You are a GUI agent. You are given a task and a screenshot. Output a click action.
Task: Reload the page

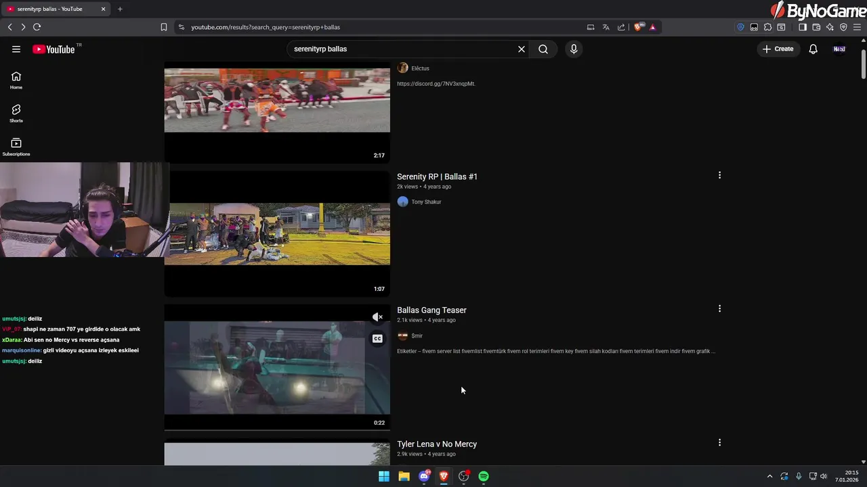point(37,27)
